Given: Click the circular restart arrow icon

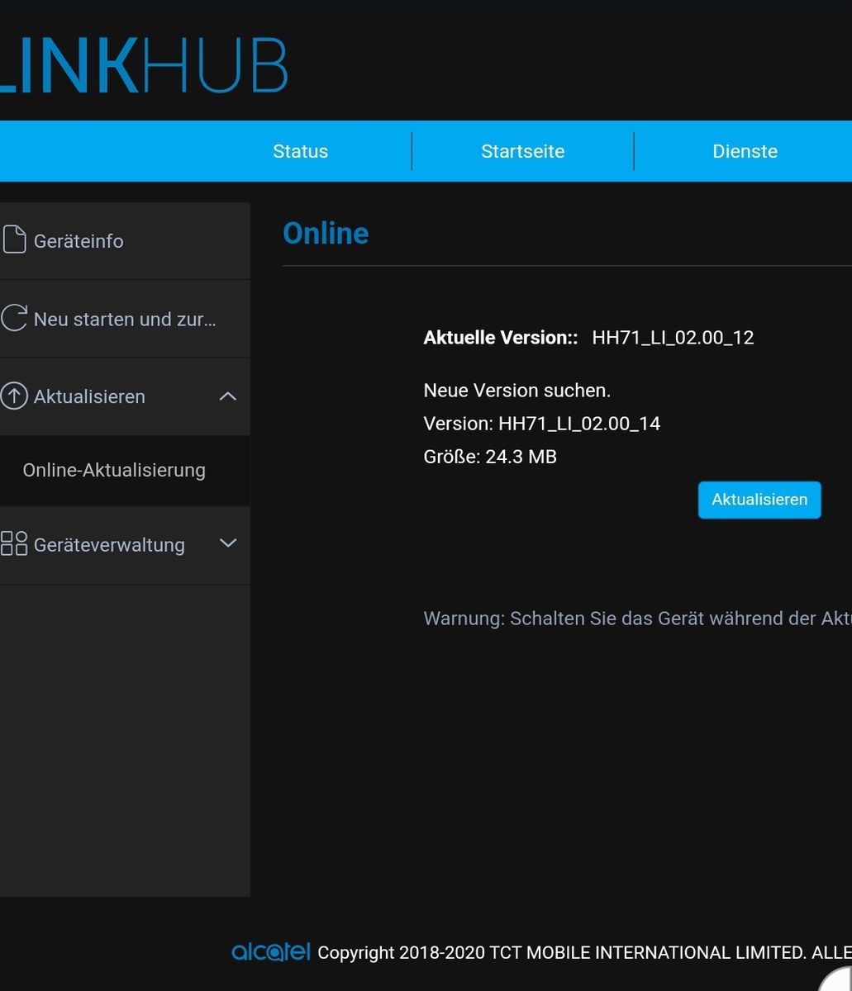Looking at the screenshot, I should 14,318.
